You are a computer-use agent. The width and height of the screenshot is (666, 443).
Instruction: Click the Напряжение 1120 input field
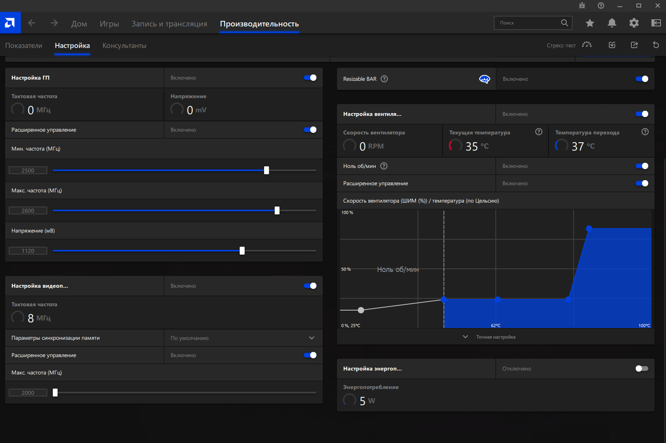28,251
